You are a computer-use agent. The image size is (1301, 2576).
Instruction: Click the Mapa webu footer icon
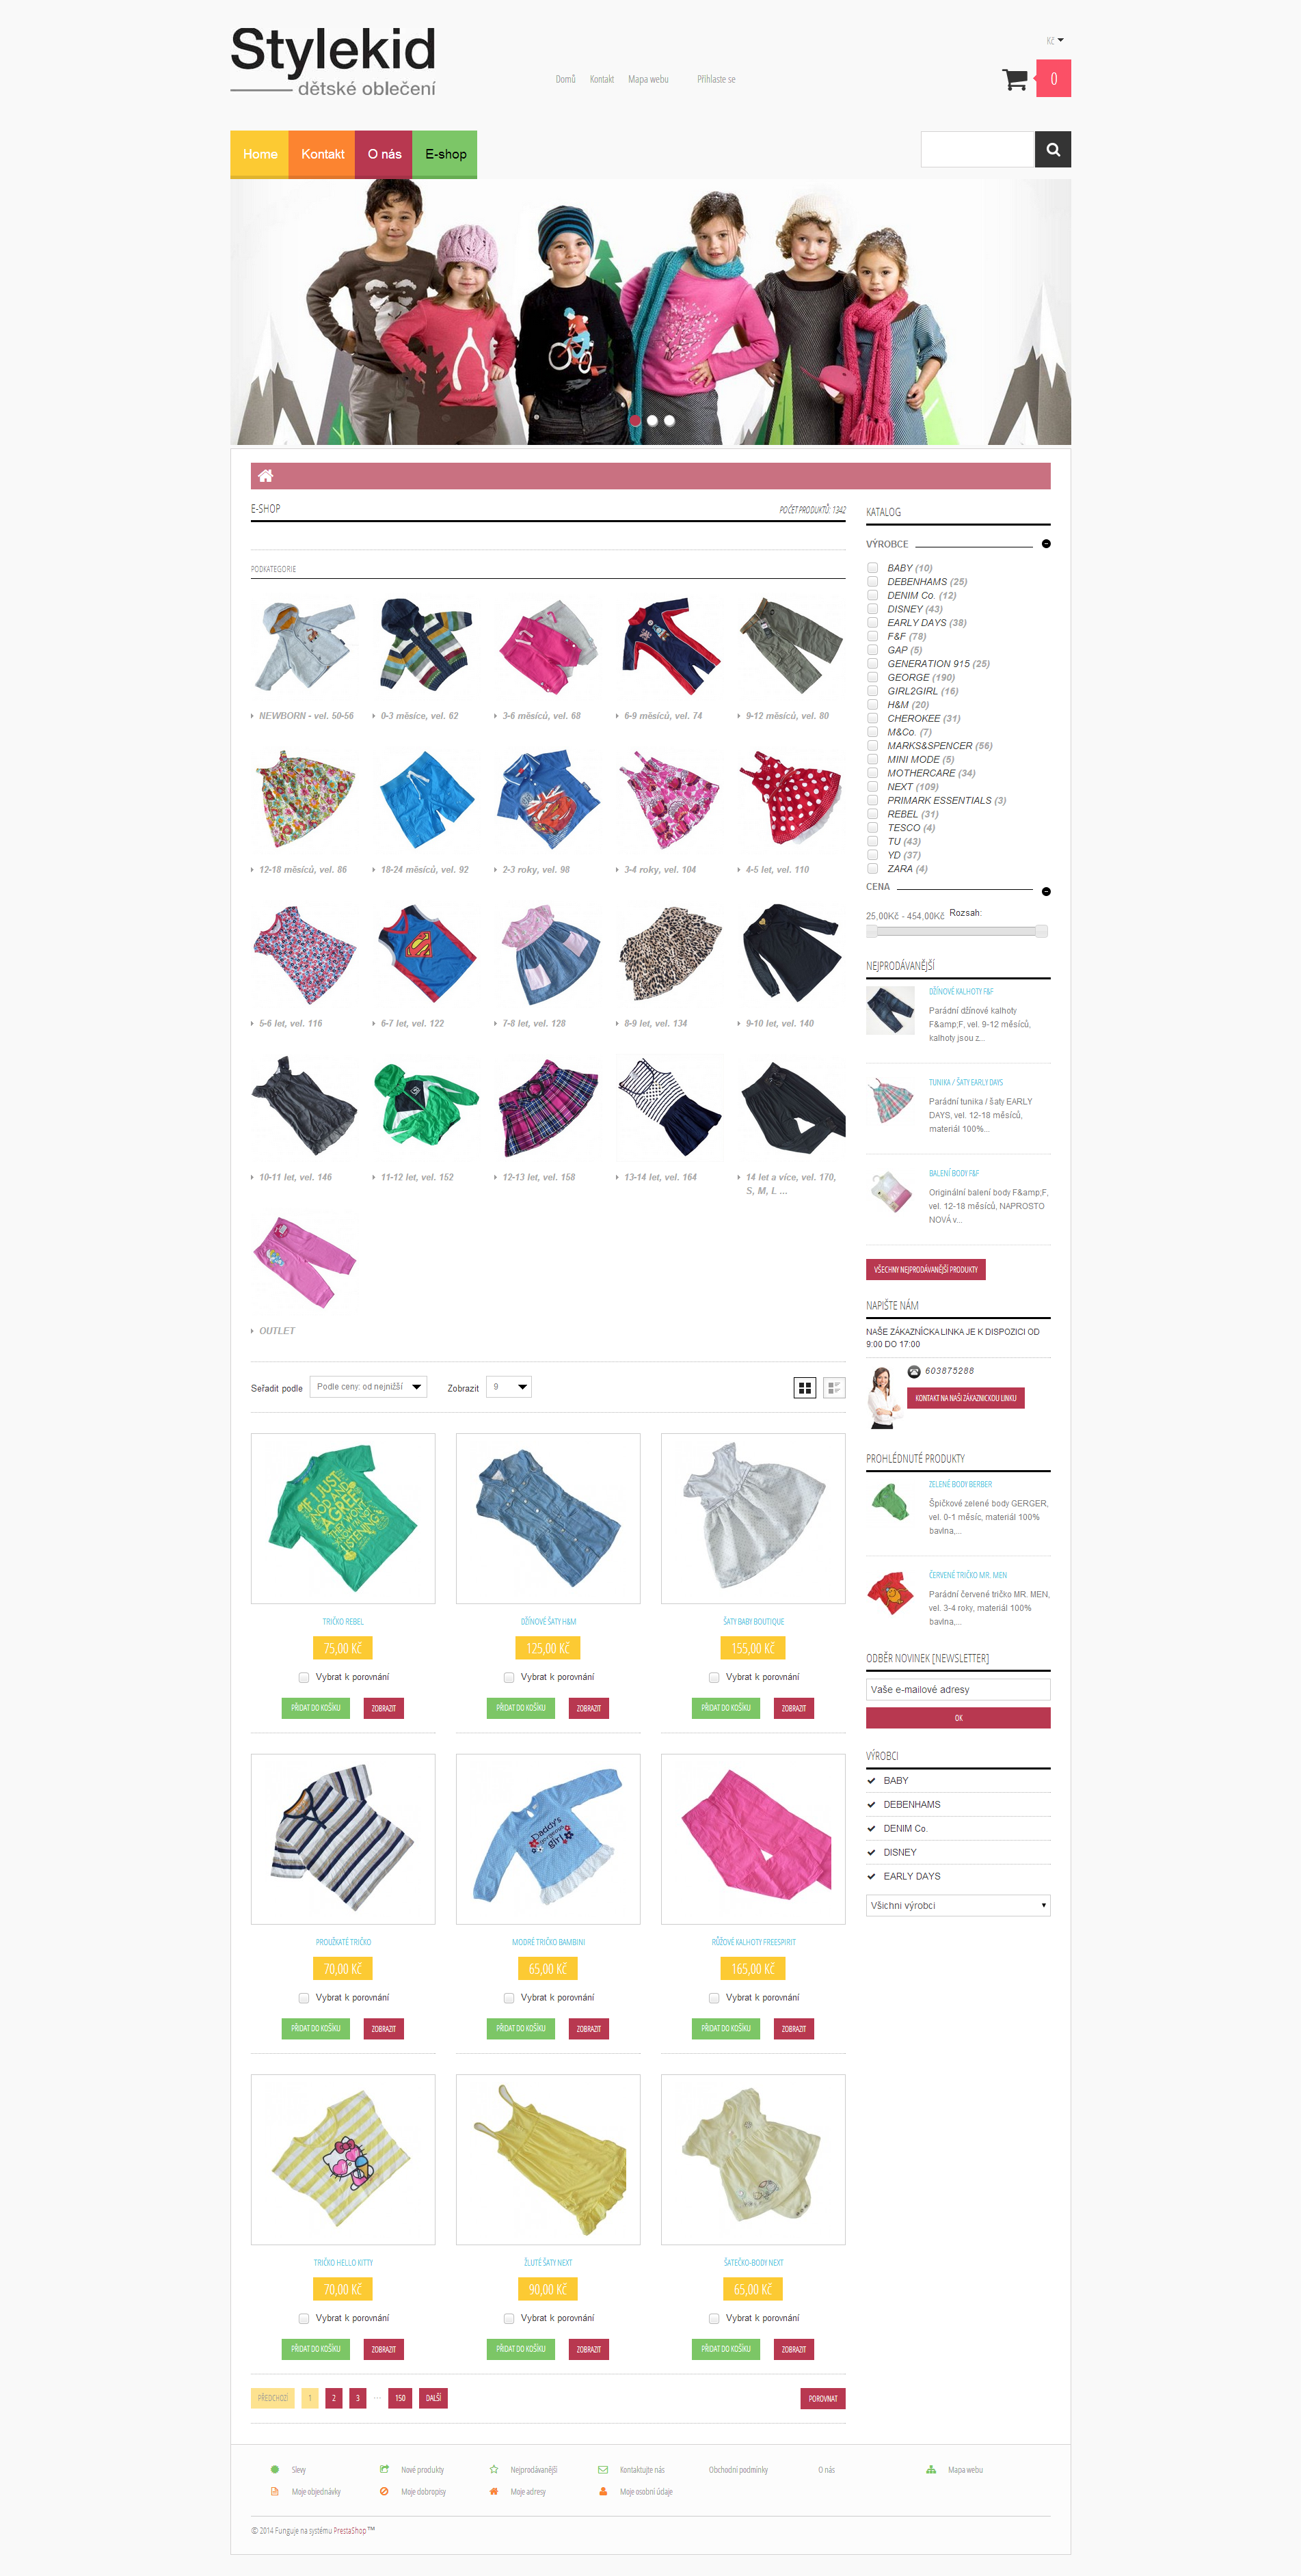(x=931, y=2469)
